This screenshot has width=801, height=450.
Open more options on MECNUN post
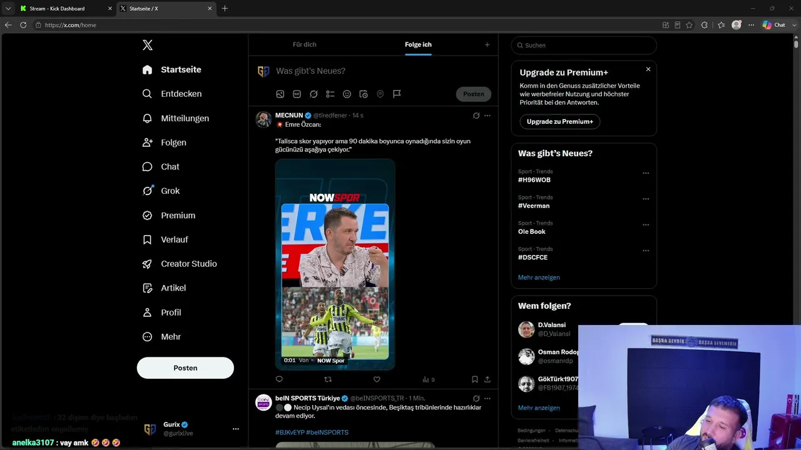coord(487,116)
